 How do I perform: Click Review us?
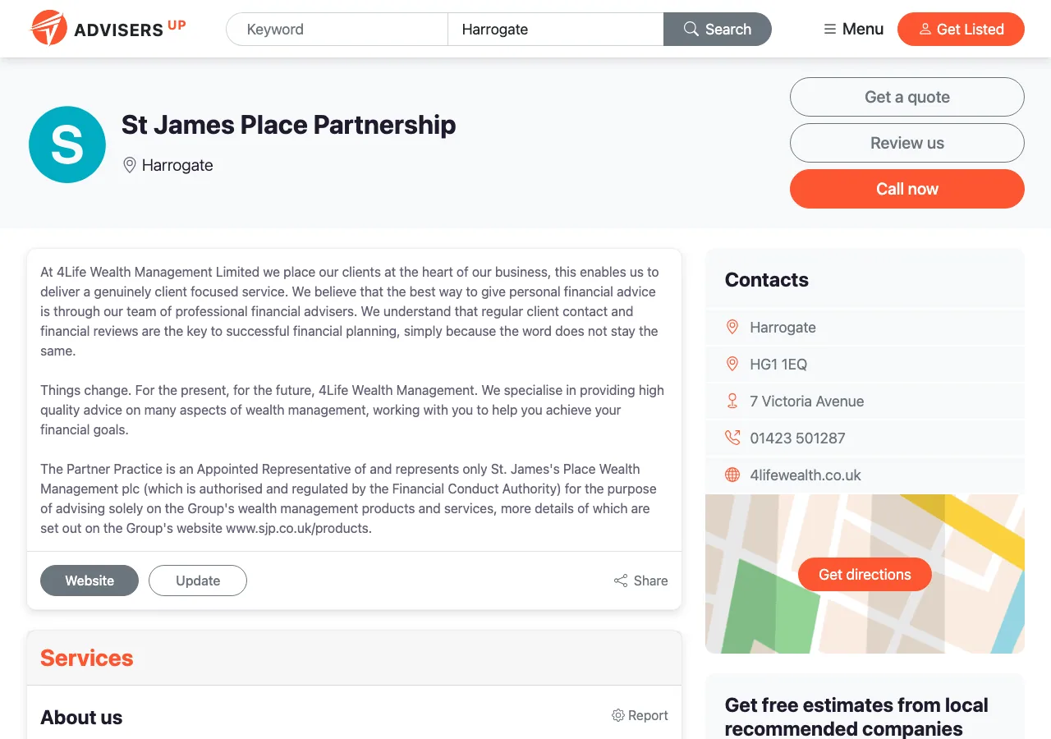coord(906,143)
